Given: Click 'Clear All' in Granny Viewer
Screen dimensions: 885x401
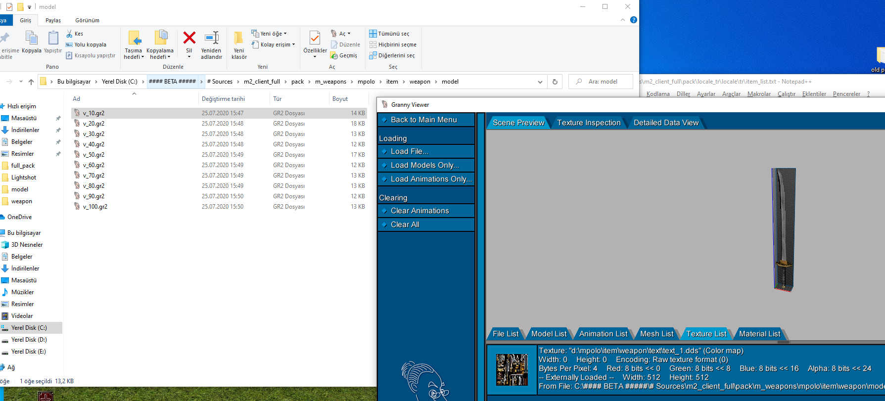Looking at the screenshot, I should point(426,224).
